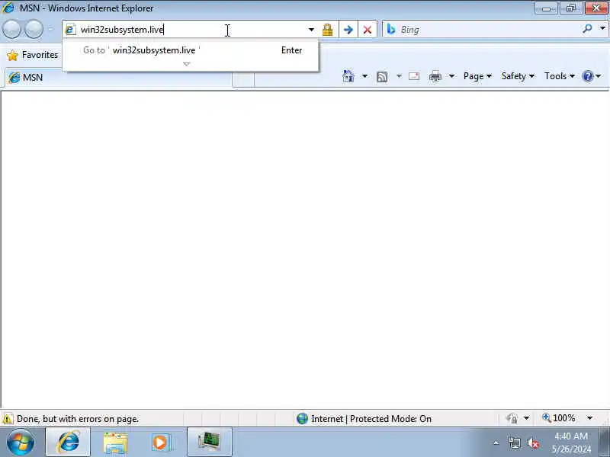The width and height of the screenshot is (610, 457).
Task: Open Feeds dropdown arrow
Action: [399, 76]
